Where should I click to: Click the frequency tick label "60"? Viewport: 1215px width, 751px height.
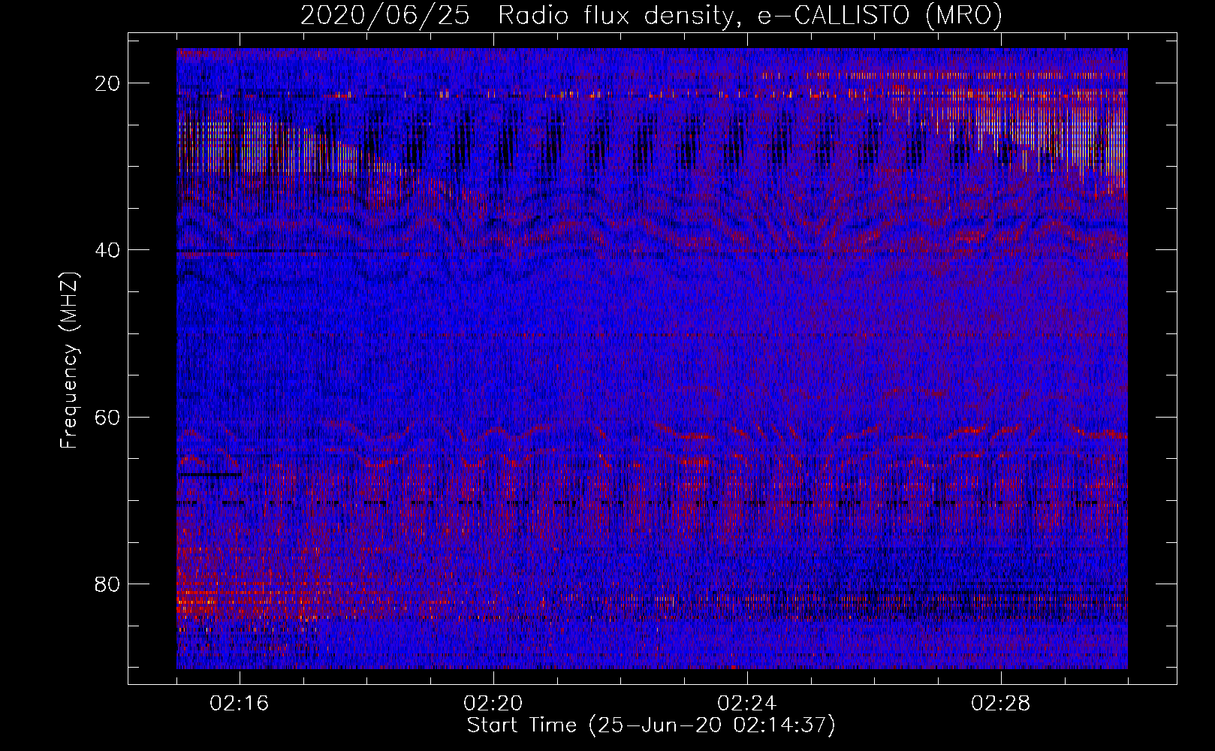tap(108, 417)
